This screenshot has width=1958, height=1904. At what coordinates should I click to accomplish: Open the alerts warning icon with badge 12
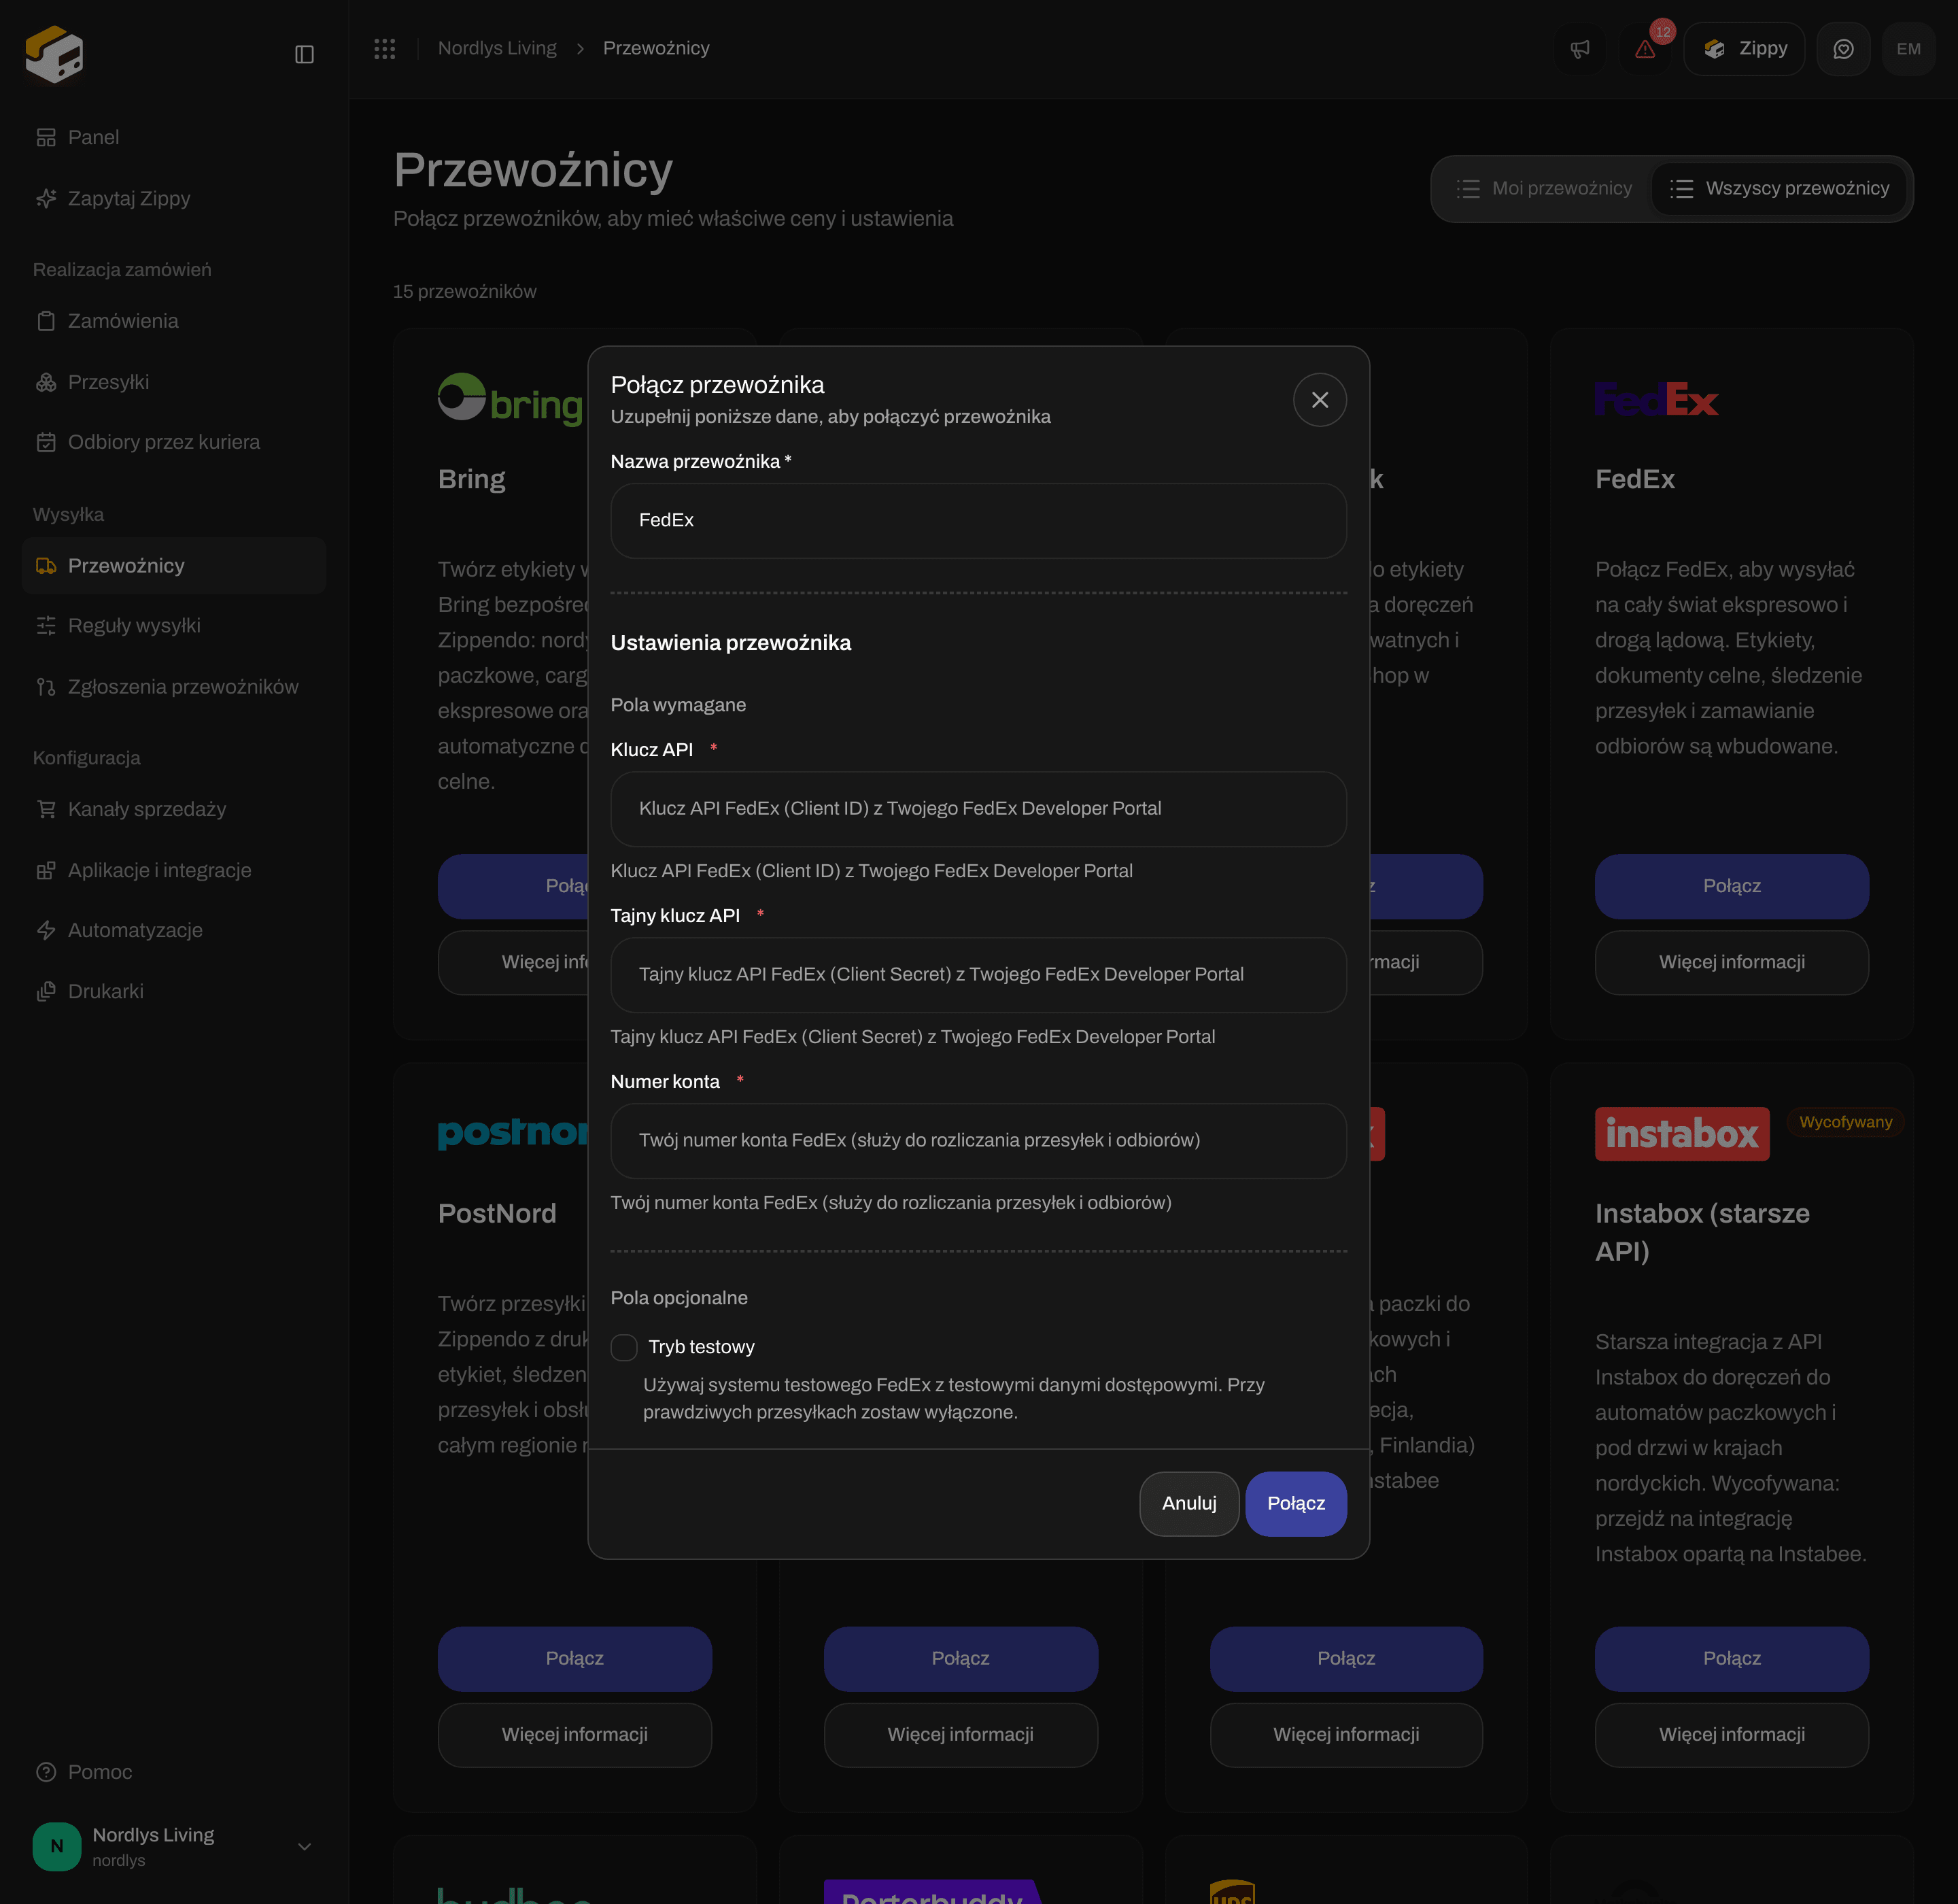coord(1645,49)
